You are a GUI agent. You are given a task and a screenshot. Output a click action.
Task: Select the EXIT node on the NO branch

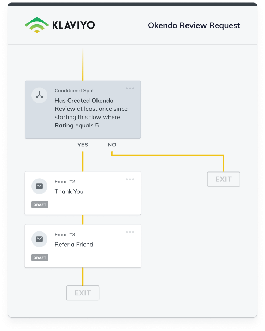[224, 179]
